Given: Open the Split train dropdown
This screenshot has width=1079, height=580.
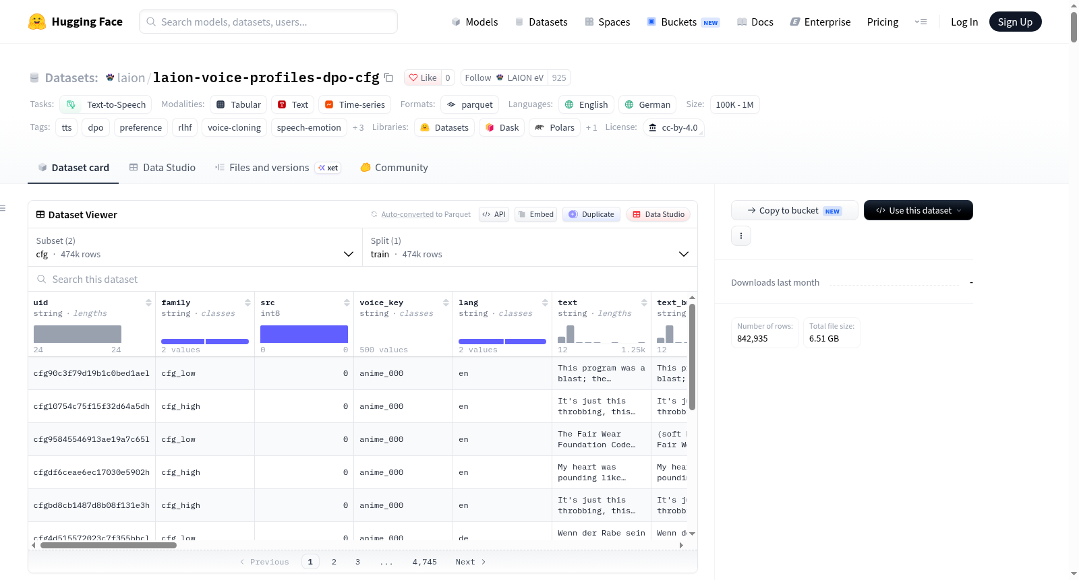Looking at the screenshot, I should 530,247.
